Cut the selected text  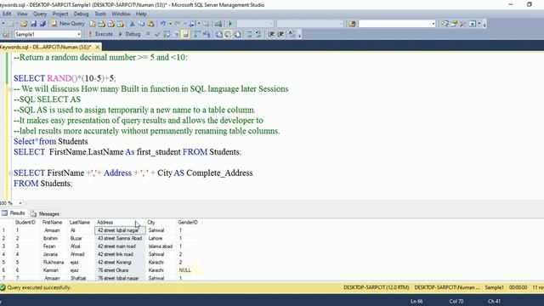coord(133,24)
